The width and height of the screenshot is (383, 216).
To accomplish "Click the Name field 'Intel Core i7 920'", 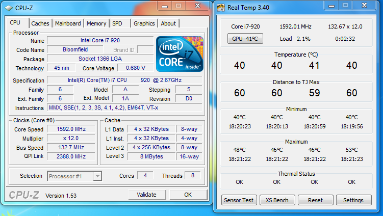I will pyautogui.click(x=100, y=41).
